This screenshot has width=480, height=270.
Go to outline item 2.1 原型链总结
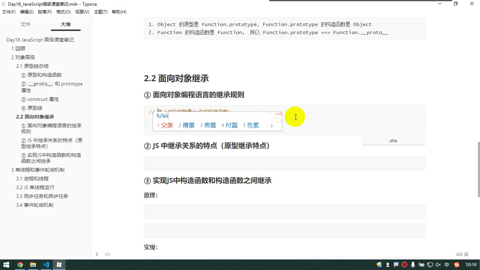(32, 66)
